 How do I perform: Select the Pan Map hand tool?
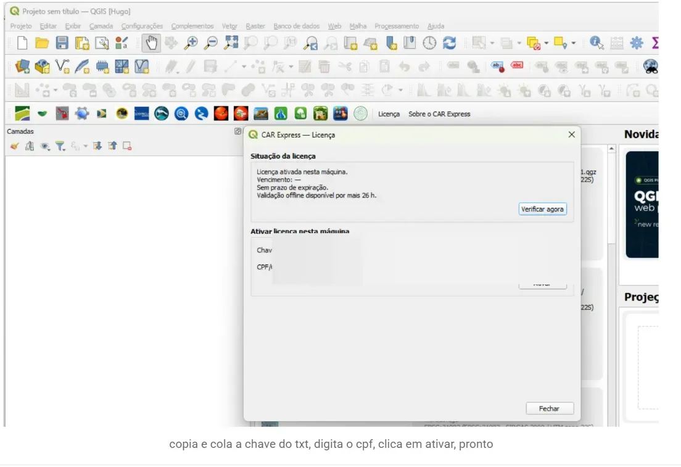coord(151,43)
